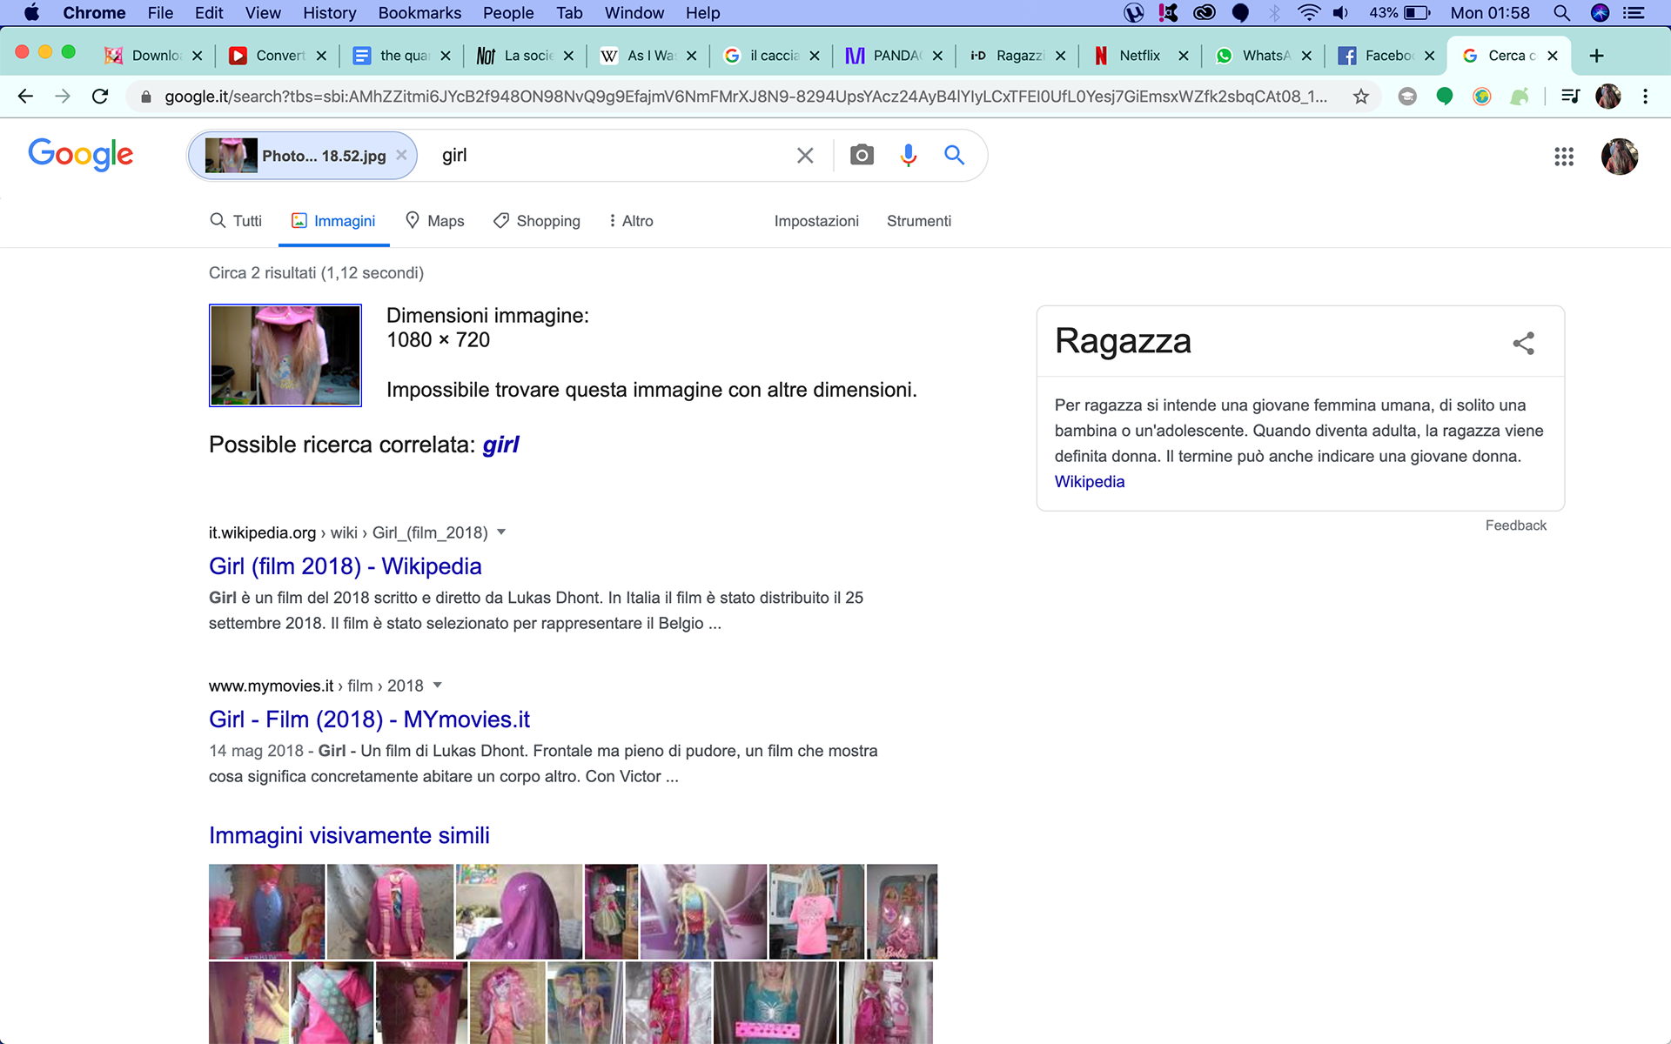This screenshot has height=1044, width=1671.
Task: Open the Google apps grid
Action: coord(1564,157)
